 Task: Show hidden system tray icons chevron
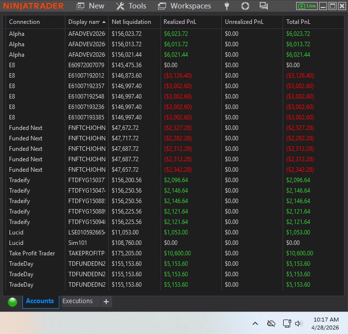click(255, 324)
